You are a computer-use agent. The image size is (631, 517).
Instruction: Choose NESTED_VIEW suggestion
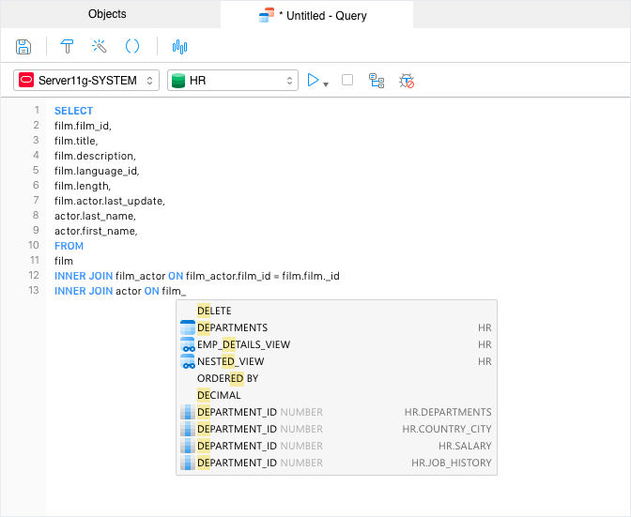click(x=336, y=361)
